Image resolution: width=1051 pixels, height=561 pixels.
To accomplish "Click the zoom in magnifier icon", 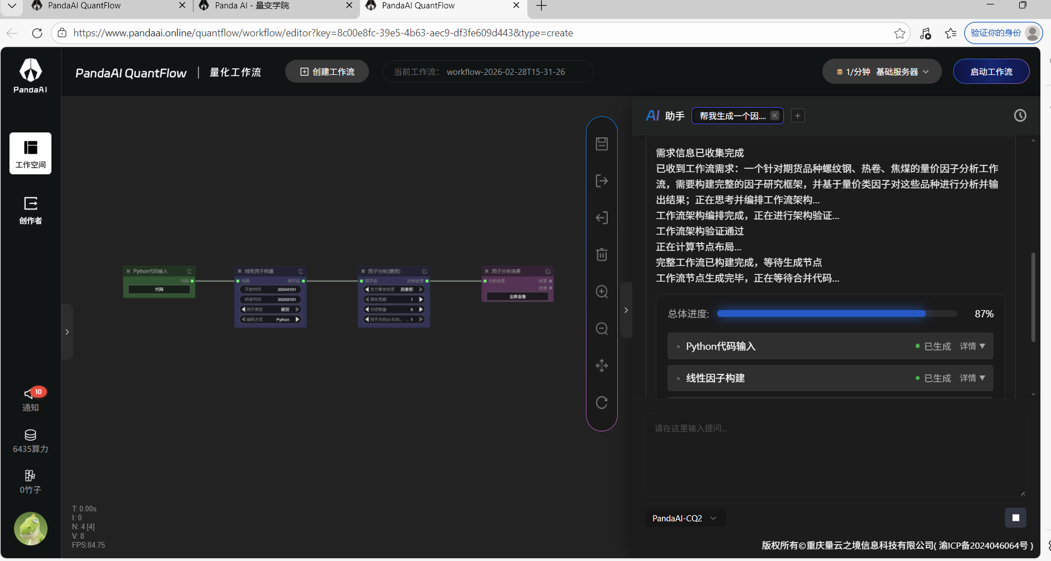I will point(602,292).
